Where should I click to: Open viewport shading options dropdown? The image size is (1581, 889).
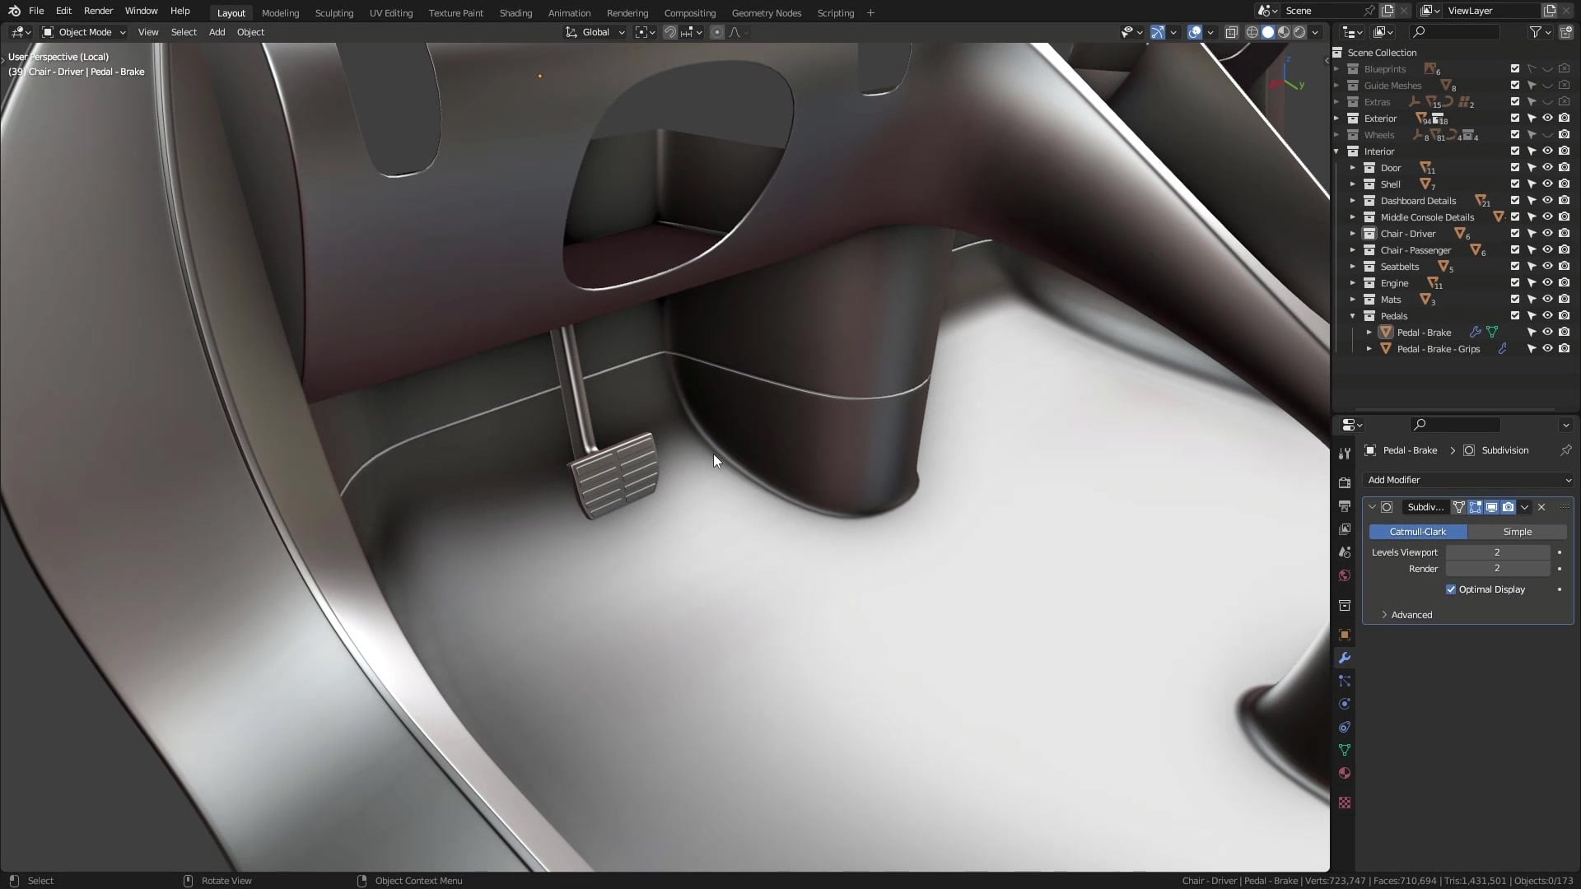click(1316, 32)
